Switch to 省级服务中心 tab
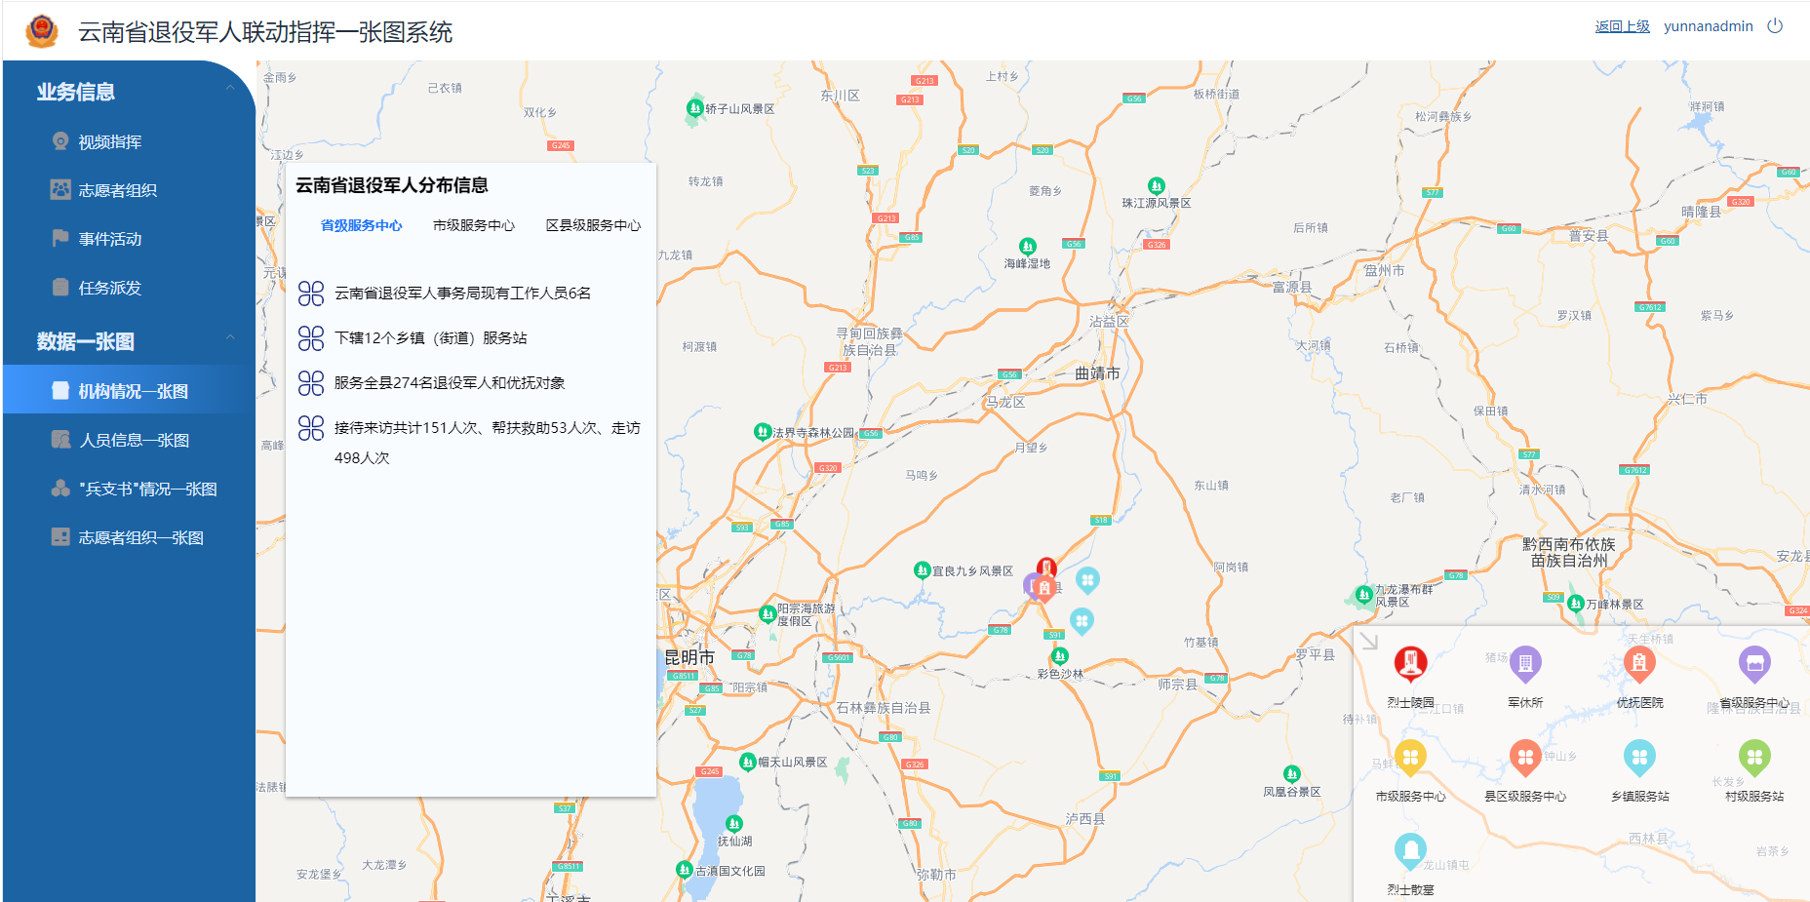Image resolution: width=1810 pixels, height=902 pixels. 361,225
